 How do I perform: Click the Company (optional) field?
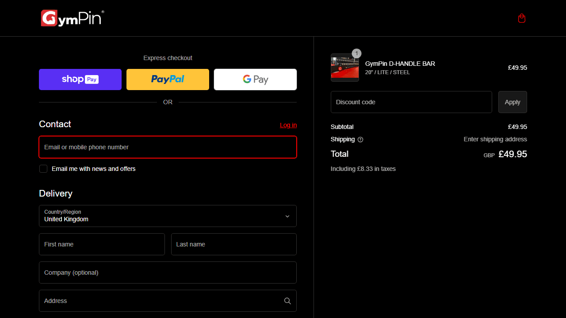point(168,273)
